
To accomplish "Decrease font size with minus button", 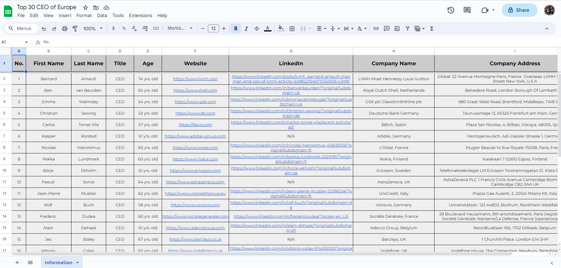I will [x=203, y=29].
